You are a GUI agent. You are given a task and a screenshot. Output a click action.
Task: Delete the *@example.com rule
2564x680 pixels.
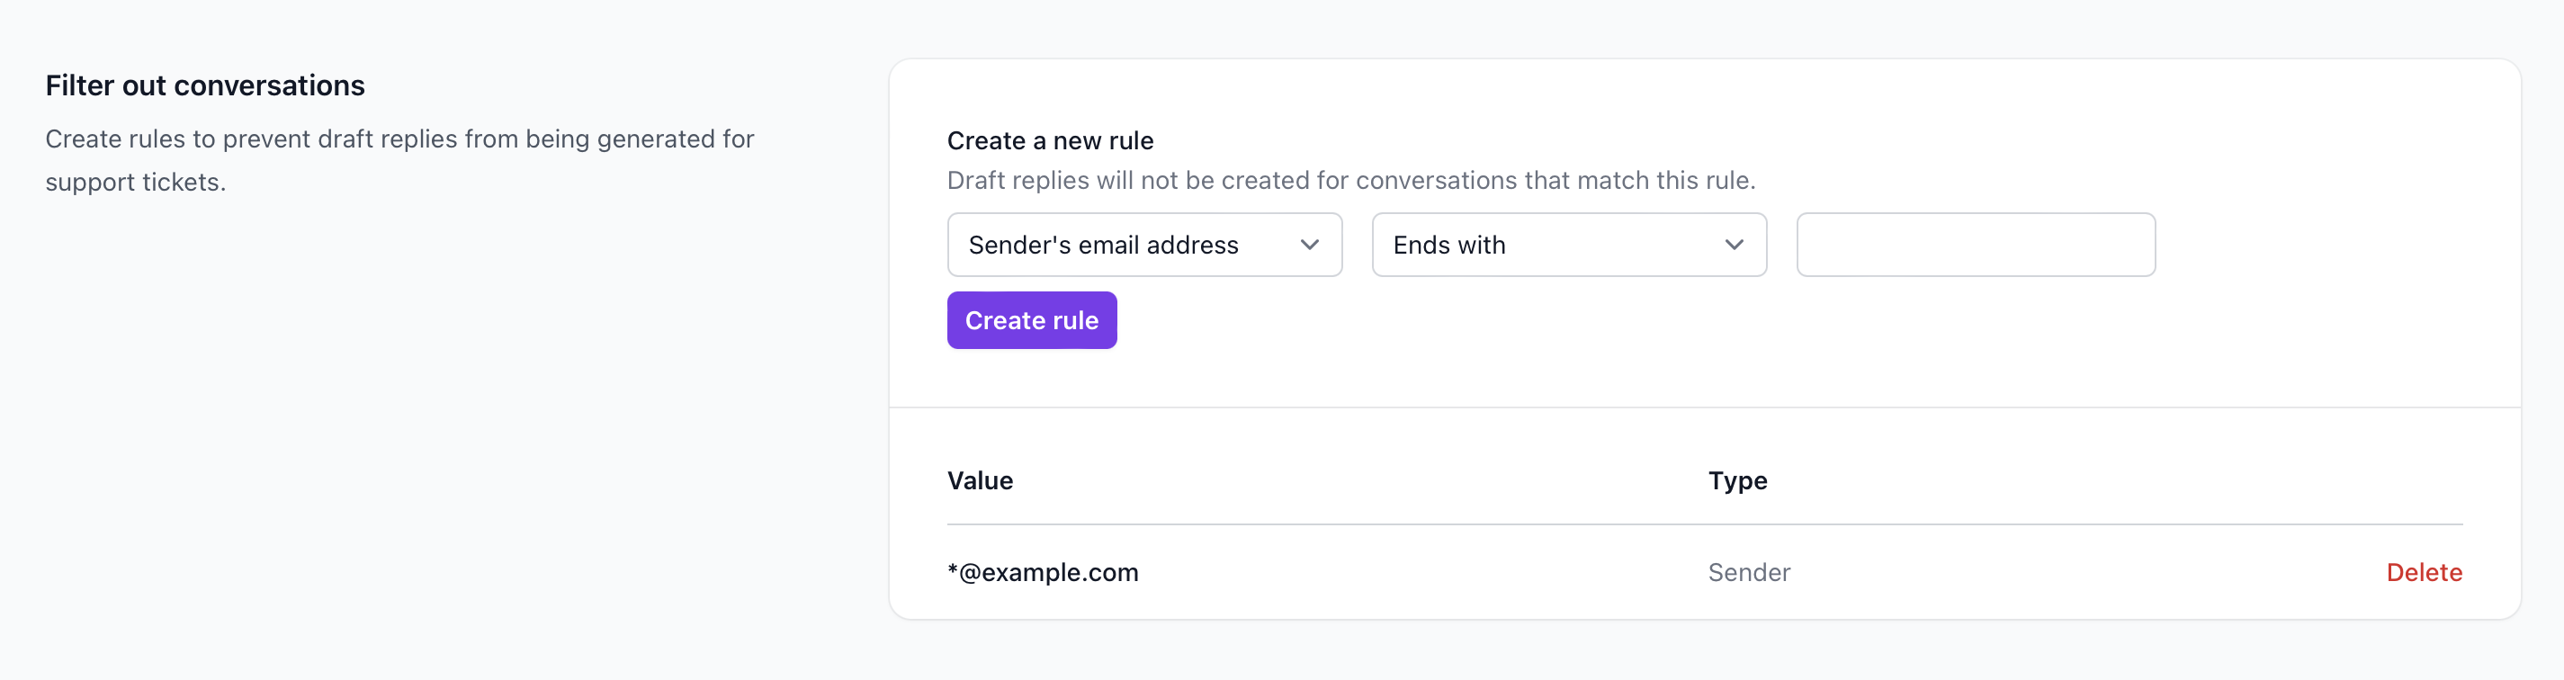pyautogui.click(x=2424, y=572)
